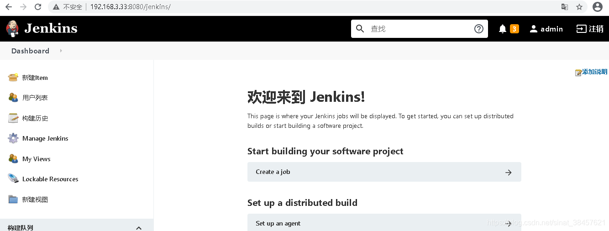This screenshot has width=609, height=231.
Task: Click the arrow on Create a job
Action: pos(508,173)
